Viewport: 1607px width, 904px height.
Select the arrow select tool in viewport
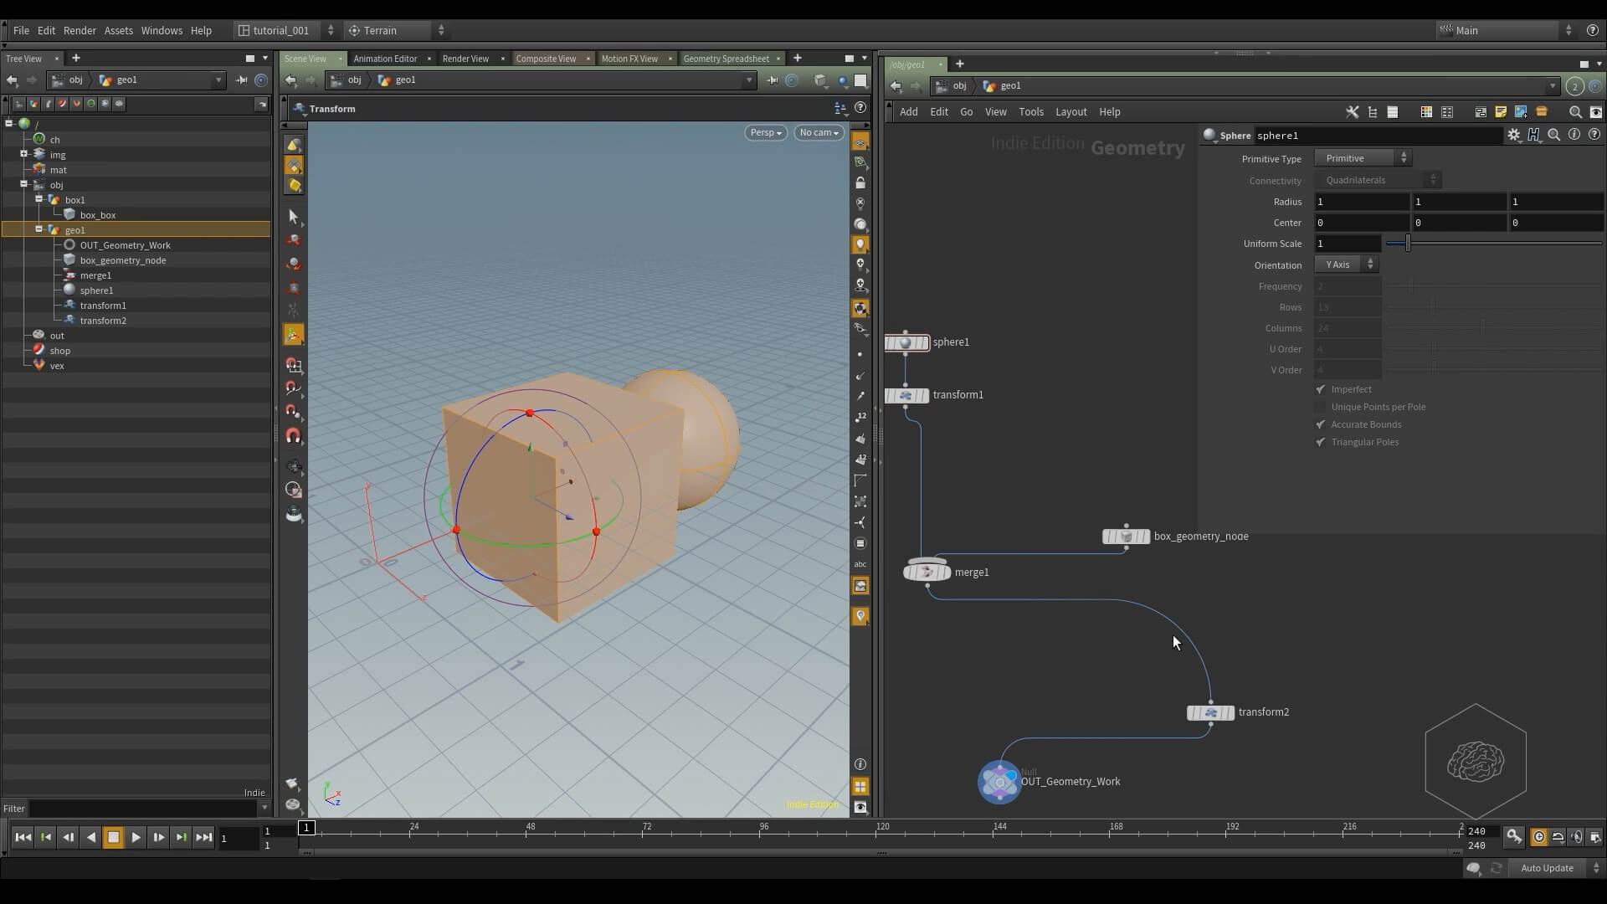tap(293, 217)
